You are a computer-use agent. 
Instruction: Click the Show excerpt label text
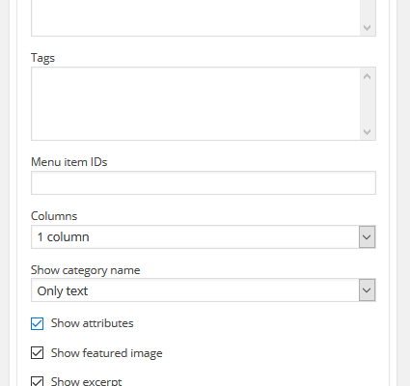[x=87, y=381]
